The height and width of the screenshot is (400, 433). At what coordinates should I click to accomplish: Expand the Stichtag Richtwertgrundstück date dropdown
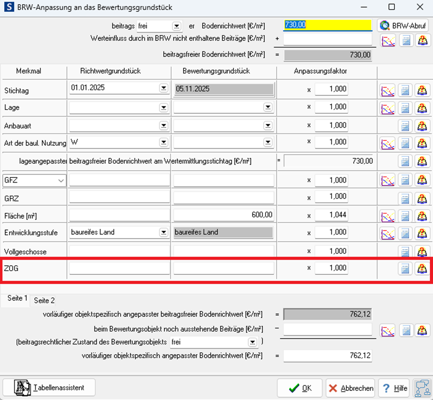coord(164,88)
